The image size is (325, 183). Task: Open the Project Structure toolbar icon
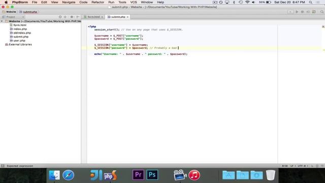click(314, 12)
